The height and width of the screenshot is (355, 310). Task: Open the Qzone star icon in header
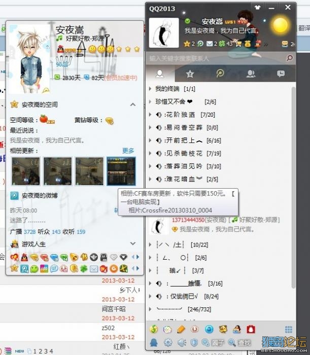click(x=187, y=44)
